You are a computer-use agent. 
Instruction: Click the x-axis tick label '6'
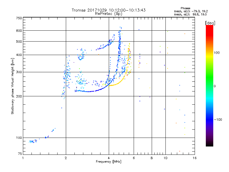tap(134, 158)
